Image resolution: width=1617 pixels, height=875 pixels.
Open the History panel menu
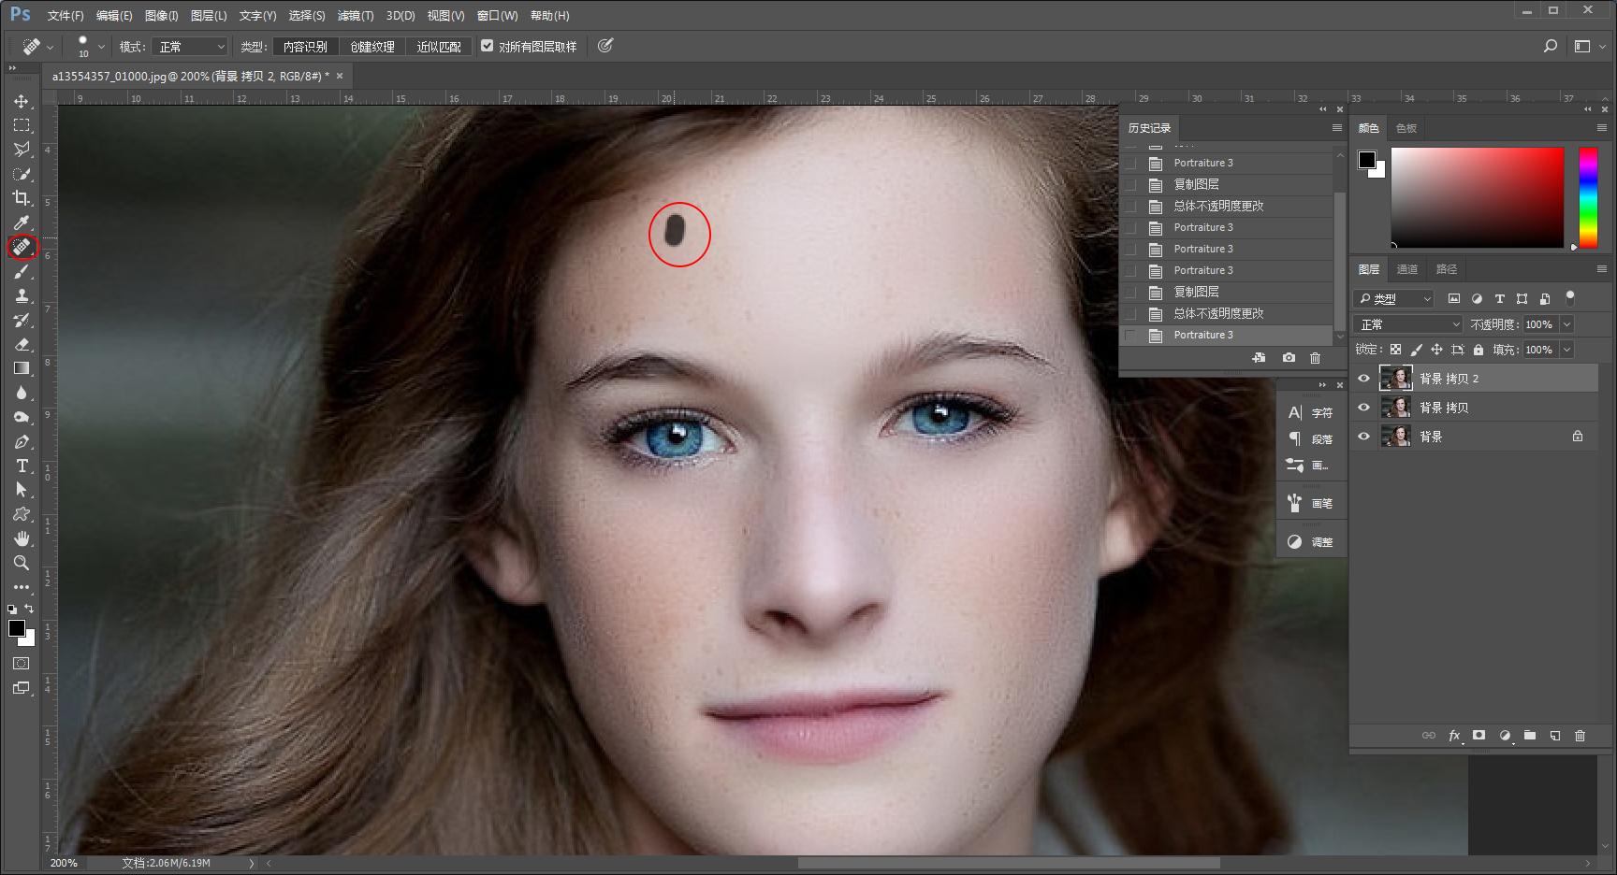tap(1337, 128)
